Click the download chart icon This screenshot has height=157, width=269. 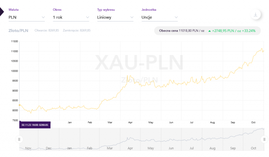(x=256, y=14)
